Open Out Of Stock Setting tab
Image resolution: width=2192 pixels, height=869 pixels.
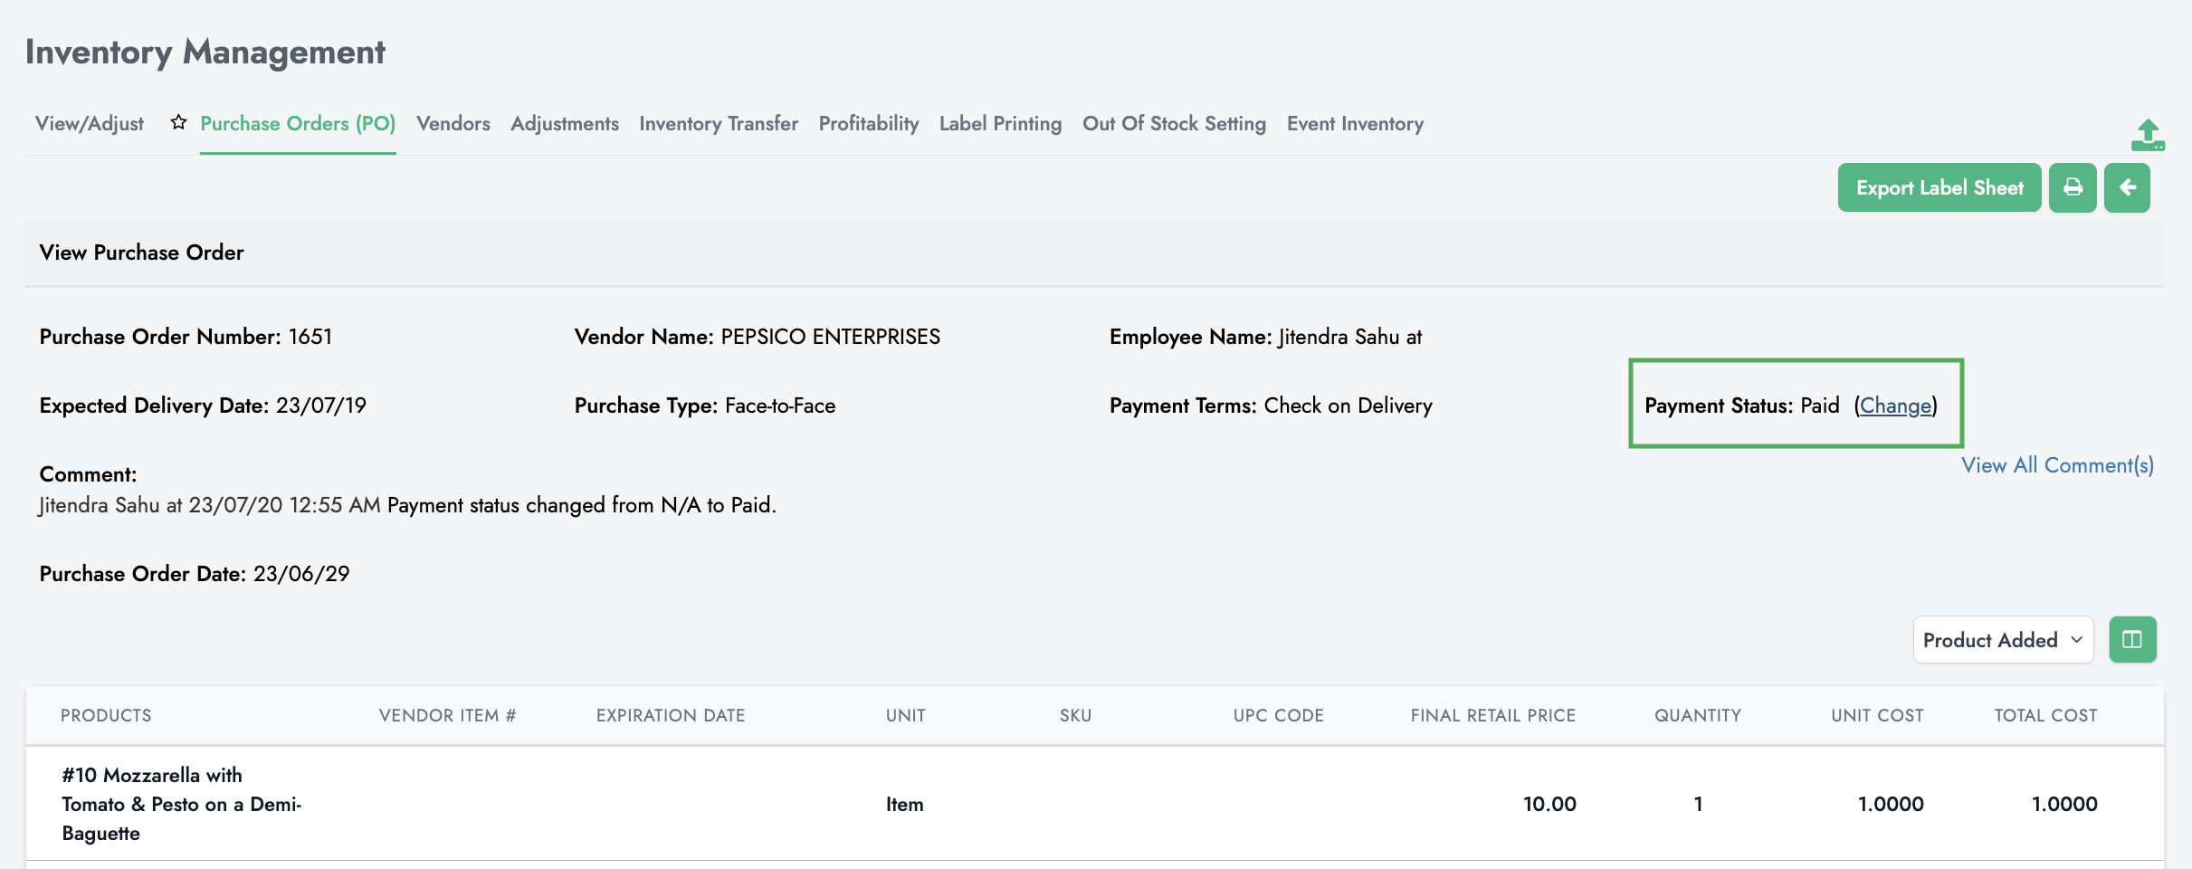[1174, 124]
